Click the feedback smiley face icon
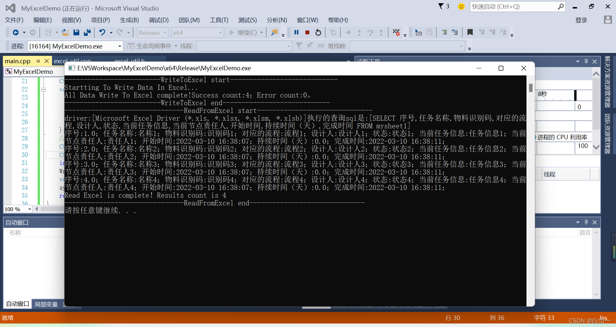This screenshot has height=327, width=616. click(461, 6)
